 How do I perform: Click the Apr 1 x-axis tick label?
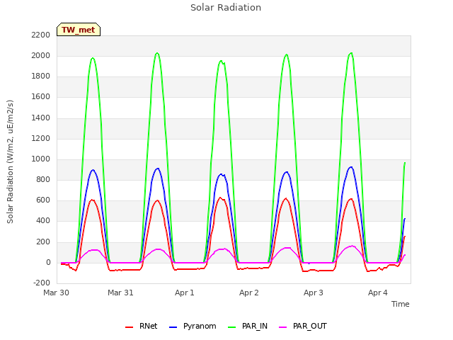[184, 293]
